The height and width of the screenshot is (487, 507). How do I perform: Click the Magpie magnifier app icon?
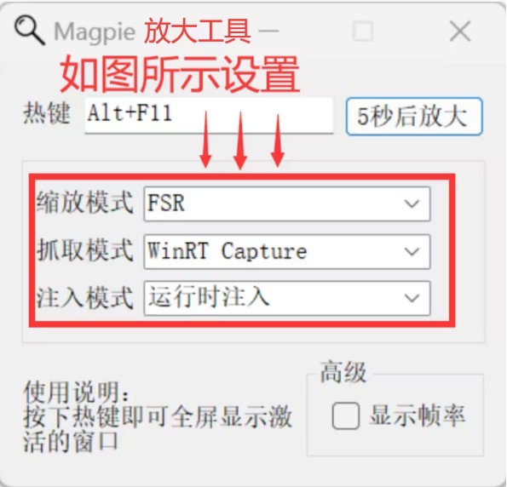click(x=30, y=31)
